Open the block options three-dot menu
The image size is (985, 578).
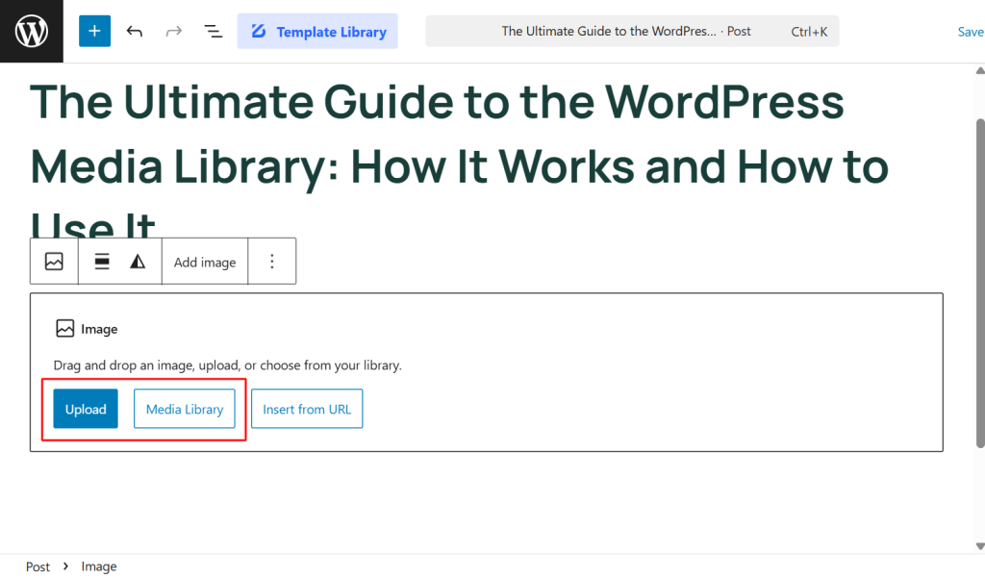coord(272,261)
